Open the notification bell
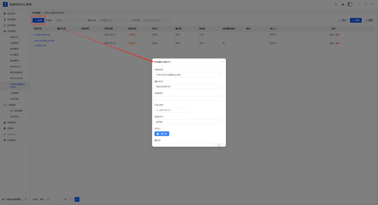The width and height of the screenshot is (378, 205). [343, 4]
